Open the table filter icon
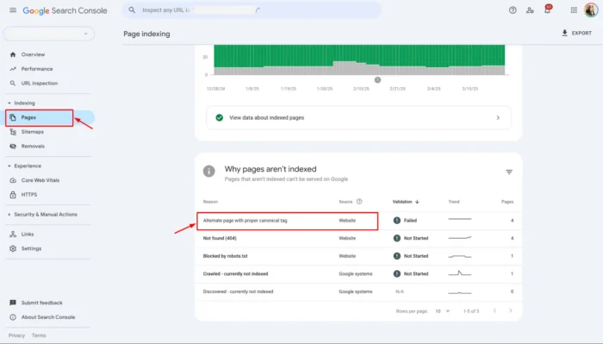603x344 pixels. click(509, 172)
